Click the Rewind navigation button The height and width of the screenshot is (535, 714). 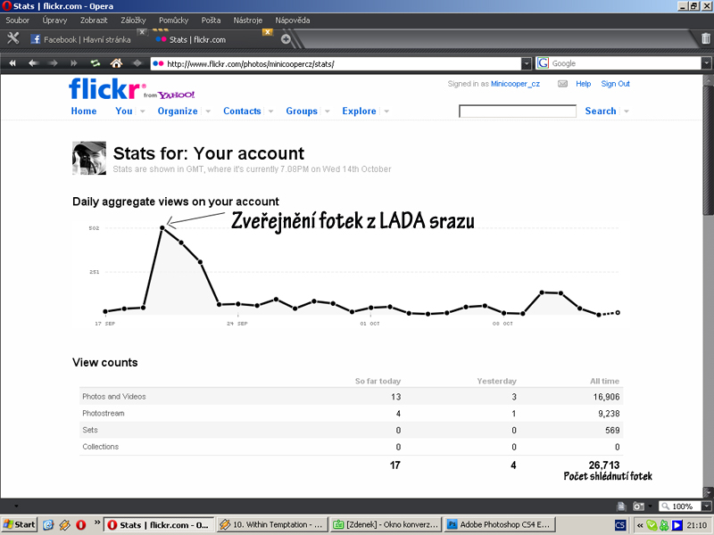click(x=13, y=63)
